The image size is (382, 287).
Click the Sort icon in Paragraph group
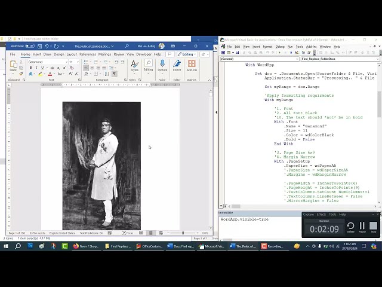[107, 74]
